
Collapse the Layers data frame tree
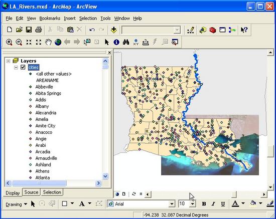pyautogui.click(x=8, y=61)
